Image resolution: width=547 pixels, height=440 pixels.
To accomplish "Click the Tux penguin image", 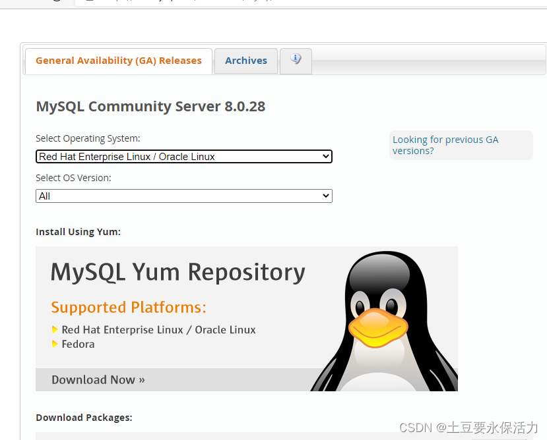I will tap(384, 321).
